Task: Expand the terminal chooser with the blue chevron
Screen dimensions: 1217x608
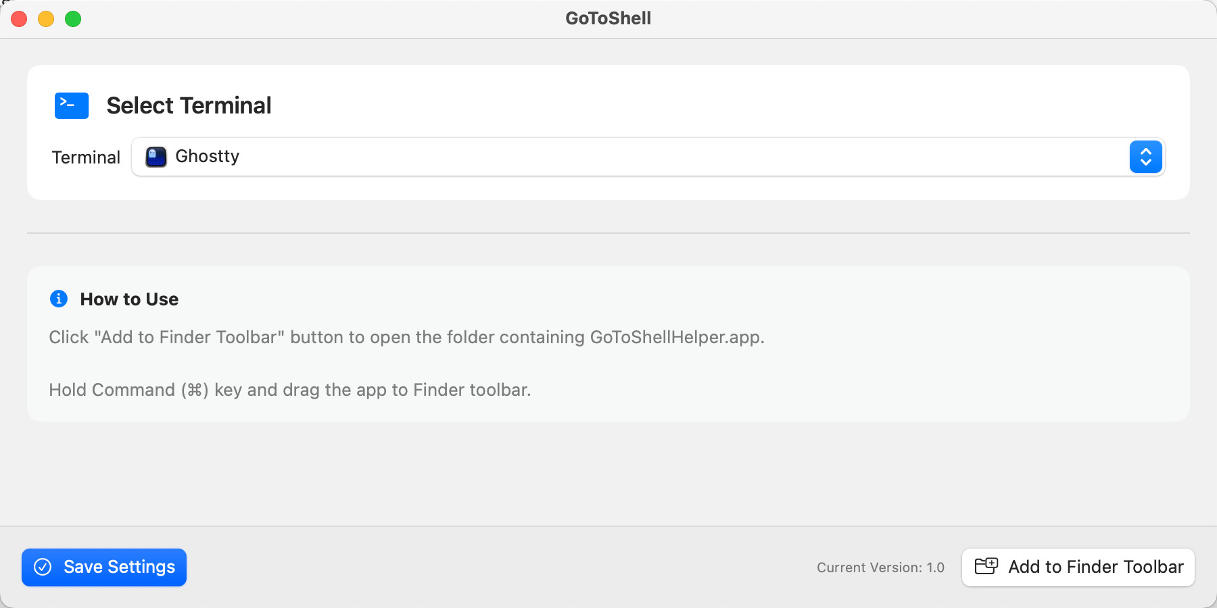Action: tap(1145, 157)
